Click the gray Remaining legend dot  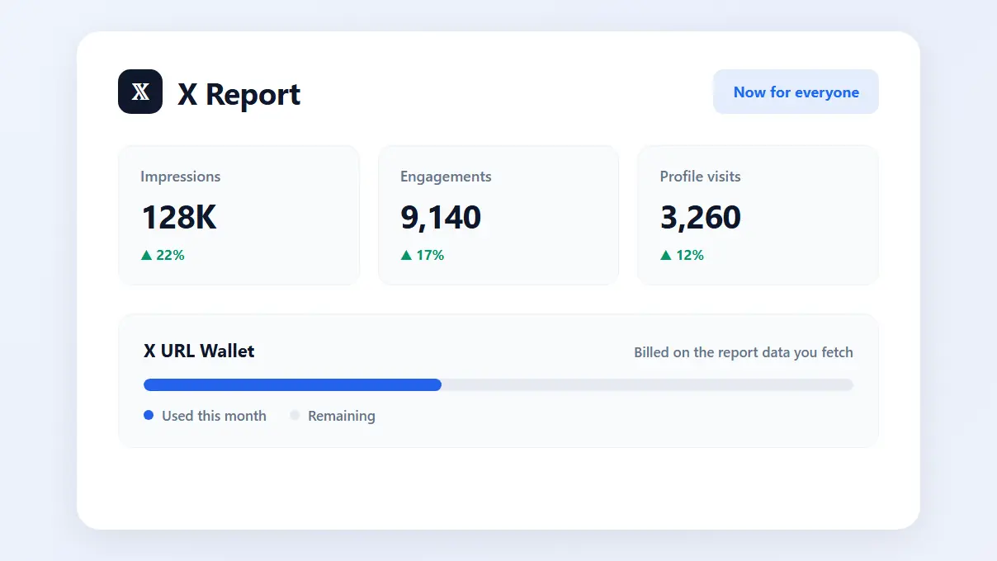tap(295, 415)
